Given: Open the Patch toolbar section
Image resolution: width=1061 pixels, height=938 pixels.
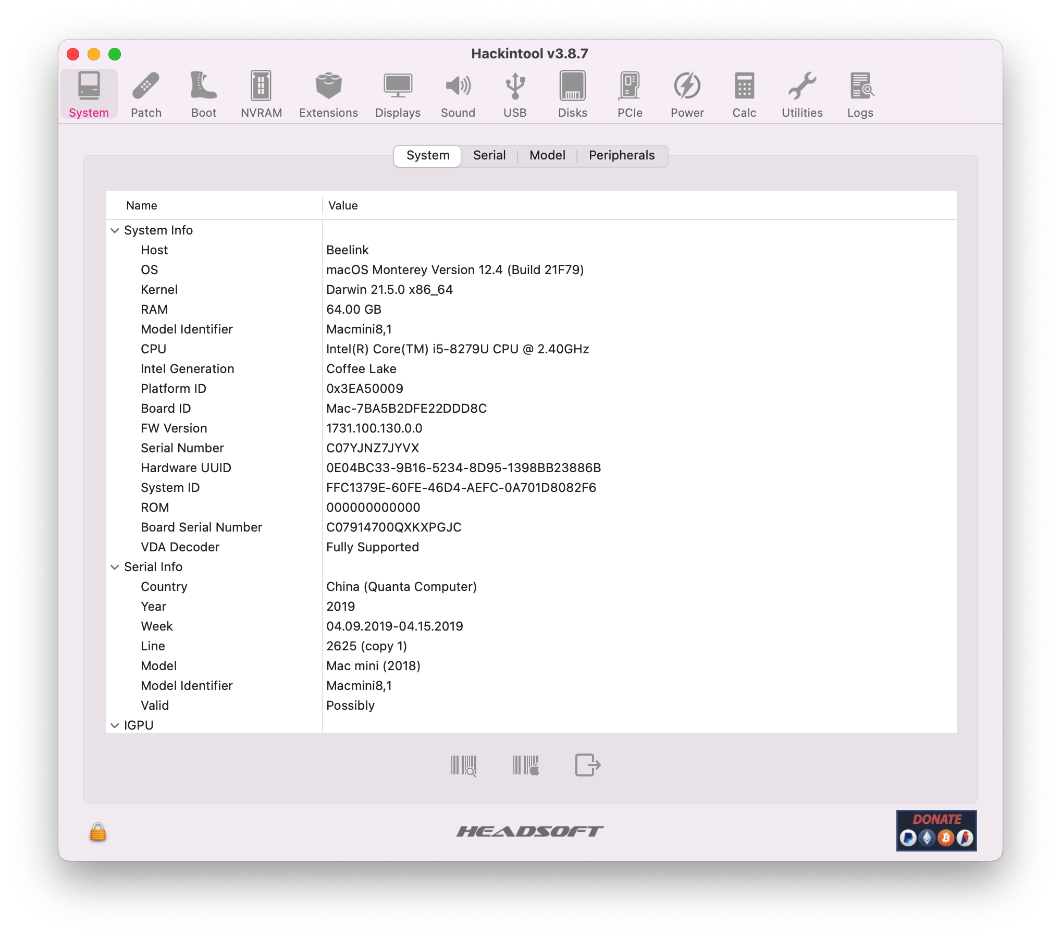Looking at the screenshot, I should (x=146, y=94).
